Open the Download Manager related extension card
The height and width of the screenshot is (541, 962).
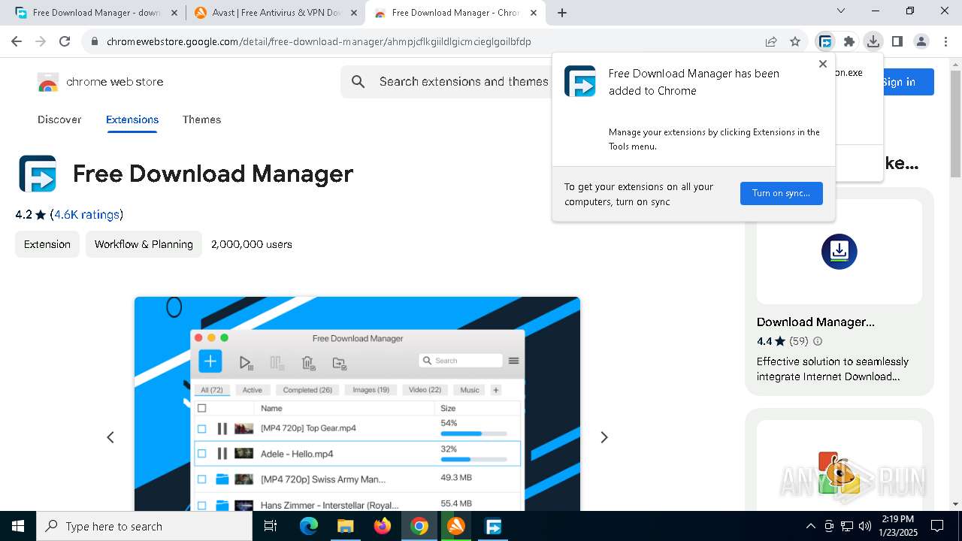839,292
